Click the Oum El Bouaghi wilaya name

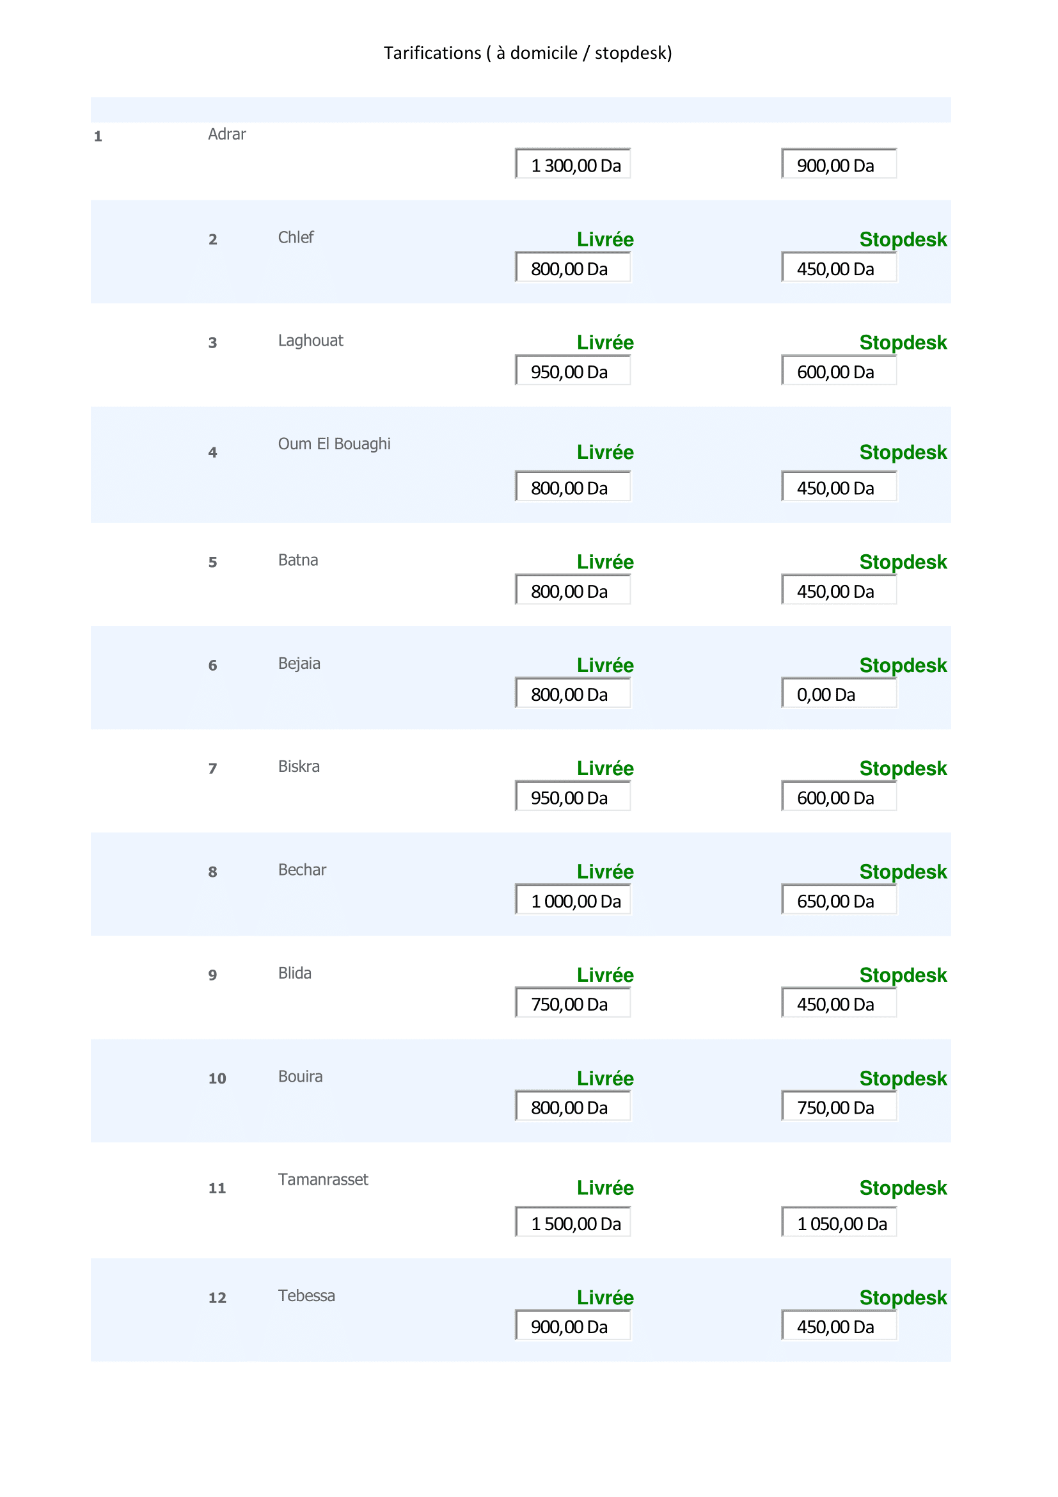pos(334,444)
